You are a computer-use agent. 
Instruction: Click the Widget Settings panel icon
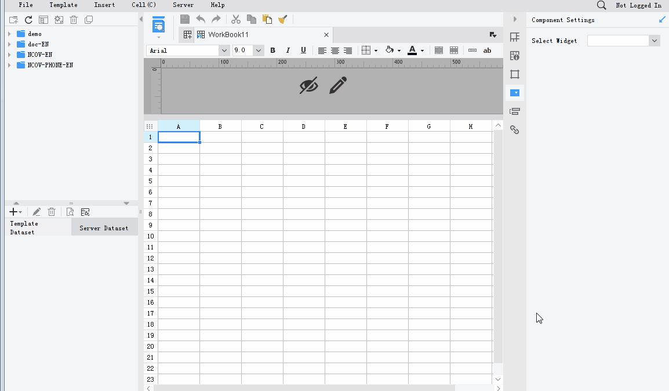coord(514,93)
